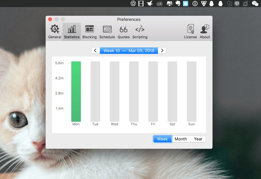Click the green Monday bar

click(x=76, y=91)
